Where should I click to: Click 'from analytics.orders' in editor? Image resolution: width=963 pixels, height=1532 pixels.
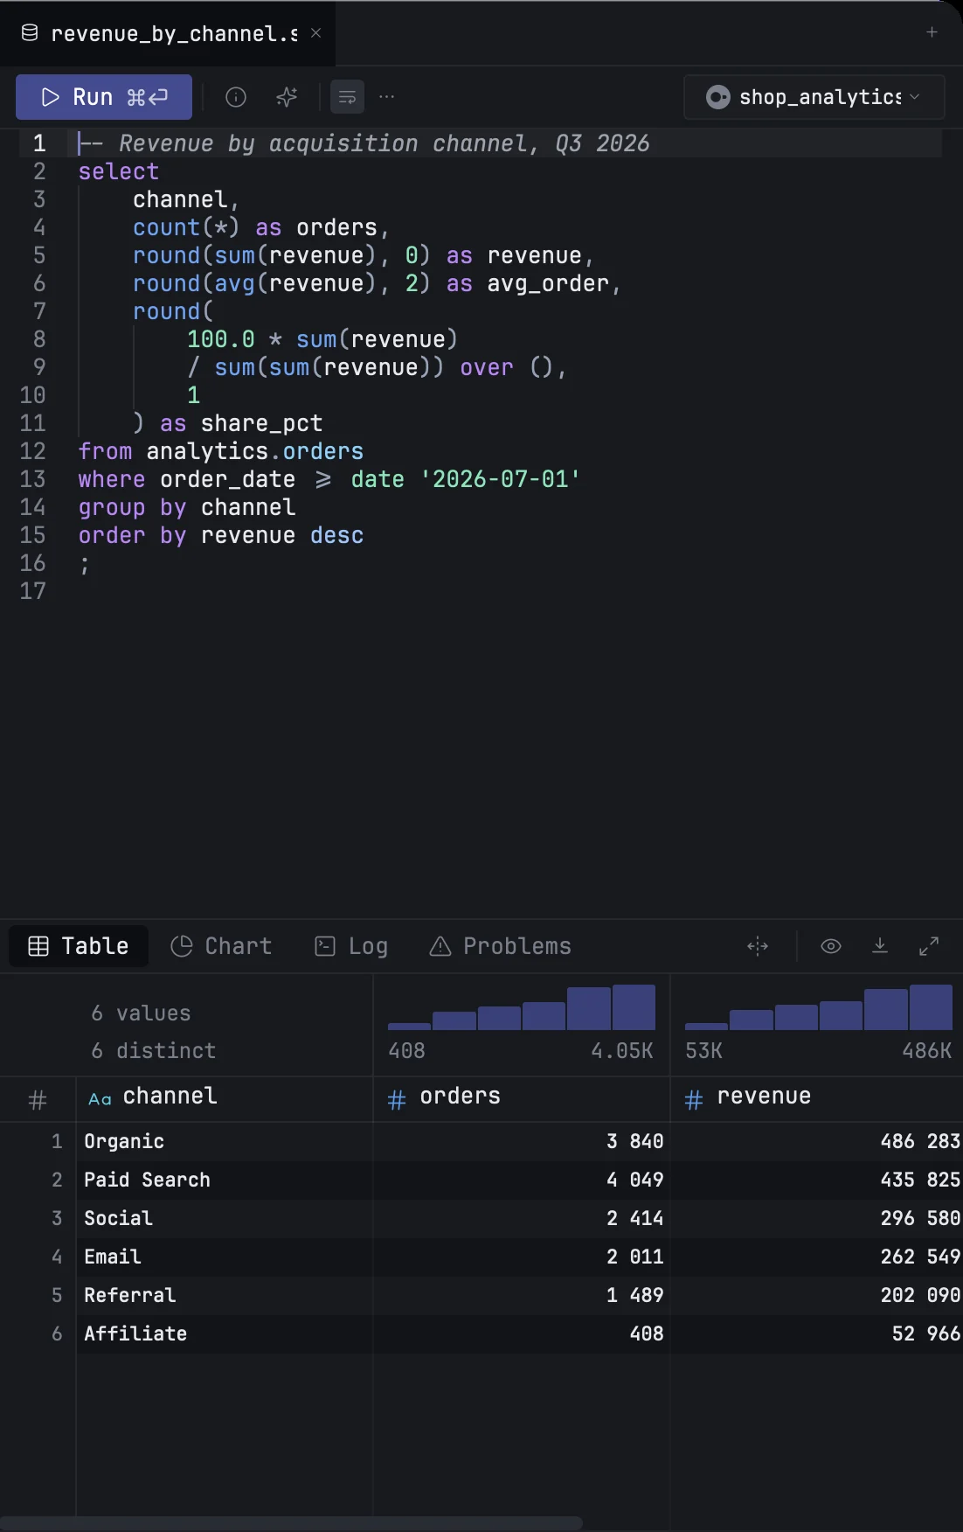221,451
